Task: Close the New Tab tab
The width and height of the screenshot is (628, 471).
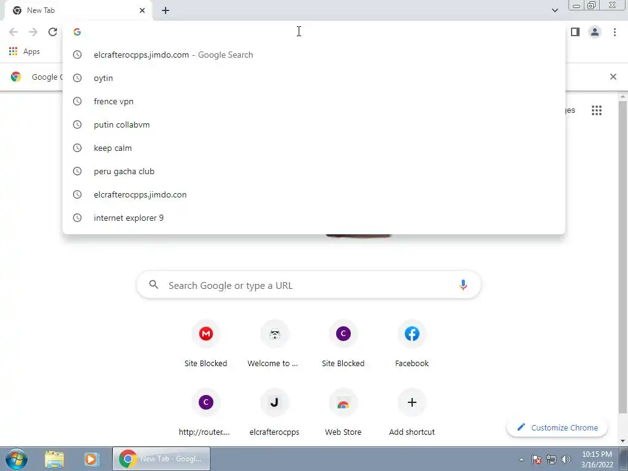Action: [x=142, y=10]
